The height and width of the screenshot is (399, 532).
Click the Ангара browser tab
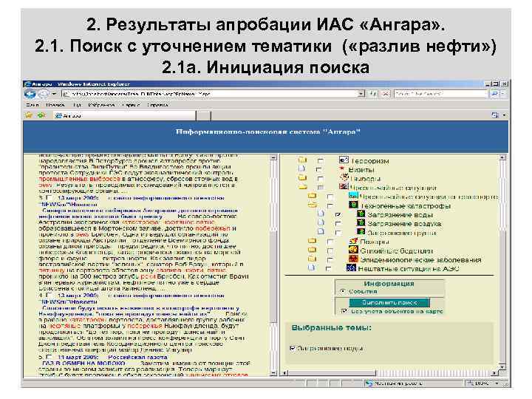(x=125, y=115)
